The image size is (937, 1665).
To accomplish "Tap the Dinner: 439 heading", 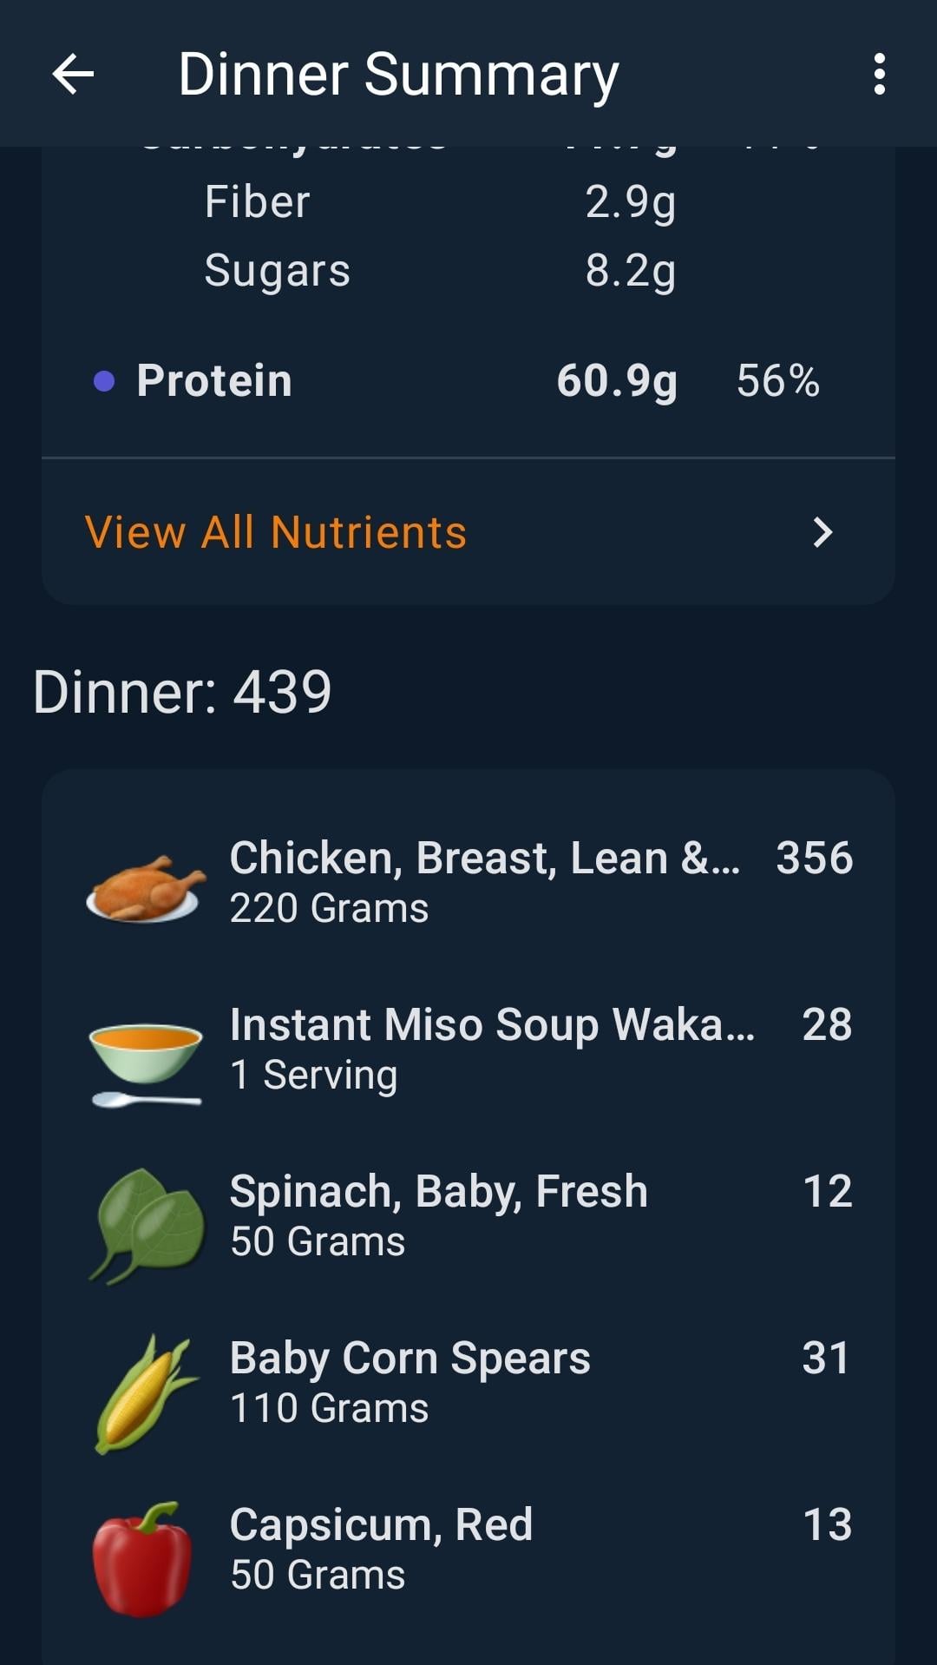I will tap(182, 692).
